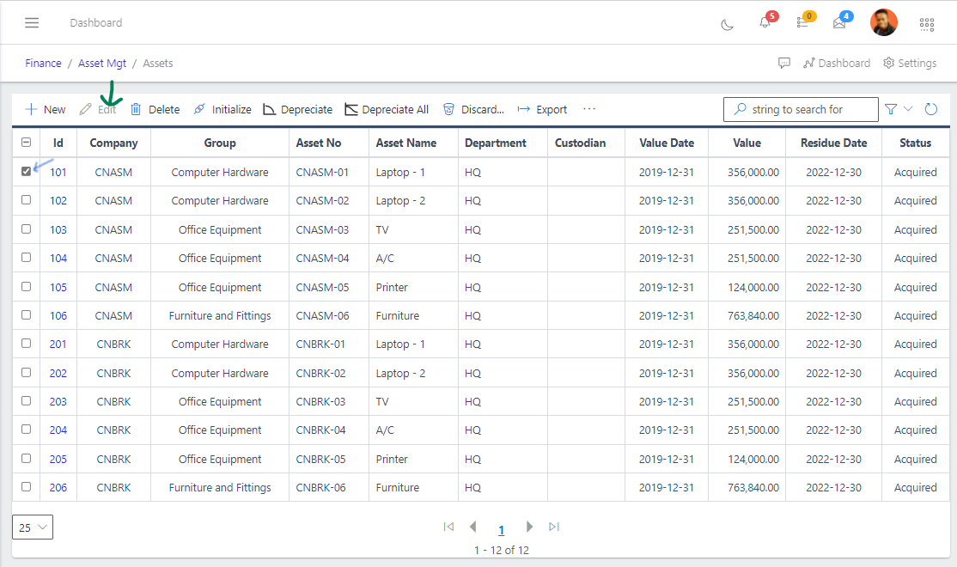The height and width of the screenshot is (567, 957).
Task: Create a new asset with the New button
Action: click(x=44, y=109)
